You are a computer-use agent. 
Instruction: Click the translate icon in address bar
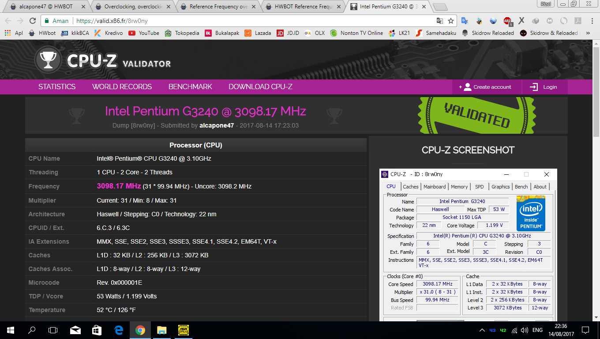pos(439,21)
